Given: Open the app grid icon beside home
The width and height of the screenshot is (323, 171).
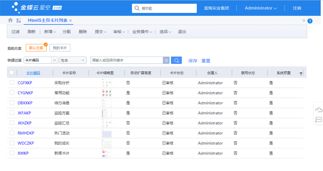Looking at the screenshot, I should (x=19, y=20).
